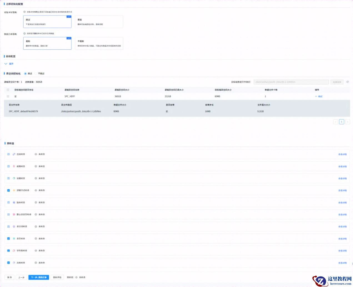This screenshot has height=287, width=353.
Task: Click the 252GB used size cell
Action: pos(168,96)
